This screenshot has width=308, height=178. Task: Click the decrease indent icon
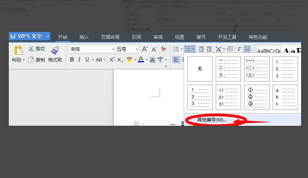(201, 49)
